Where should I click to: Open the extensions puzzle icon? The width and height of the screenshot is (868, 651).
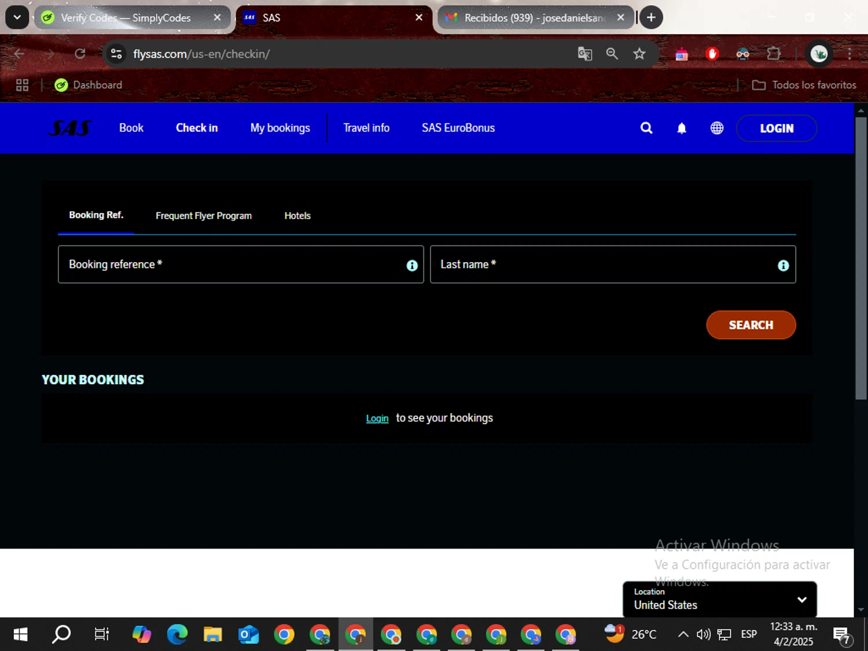[x=774, y=54]
